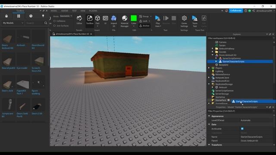Image resolution: width=276 pixels, height=155 pixels.
Task: Expand the AmbushHallway folder
Action: click(x=212, y=49)
